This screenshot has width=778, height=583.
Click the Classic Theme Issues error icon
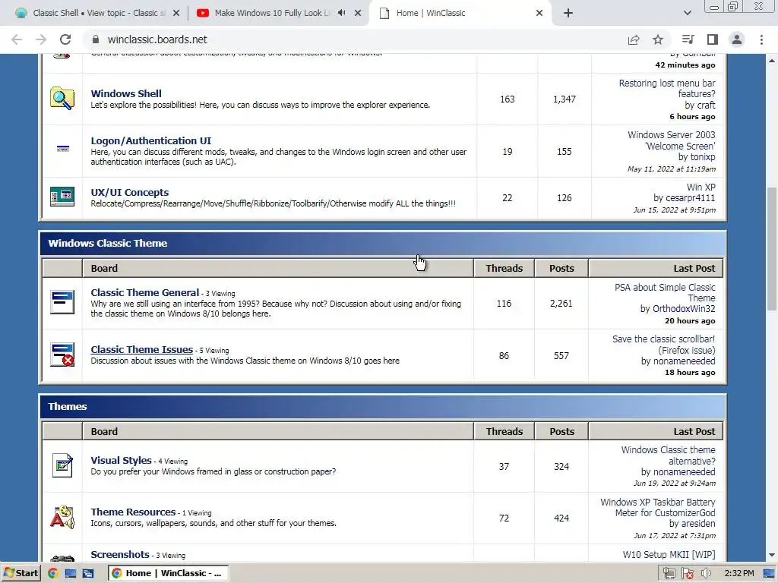[62, 355]
